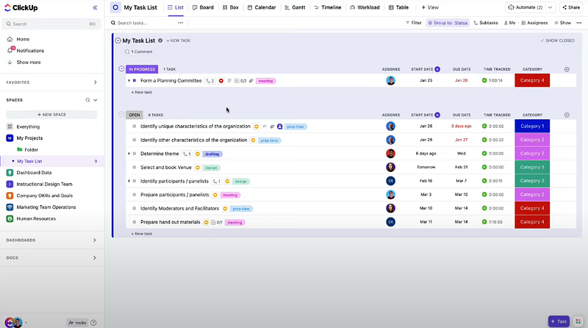Collapse the OPEN status group
Viewport: 588px width, 328px height.
[x=121, y=115]
